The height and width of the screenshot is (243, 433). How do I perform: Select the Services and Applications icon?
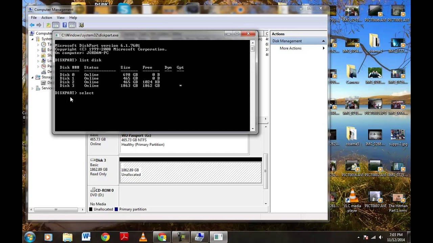38,88
